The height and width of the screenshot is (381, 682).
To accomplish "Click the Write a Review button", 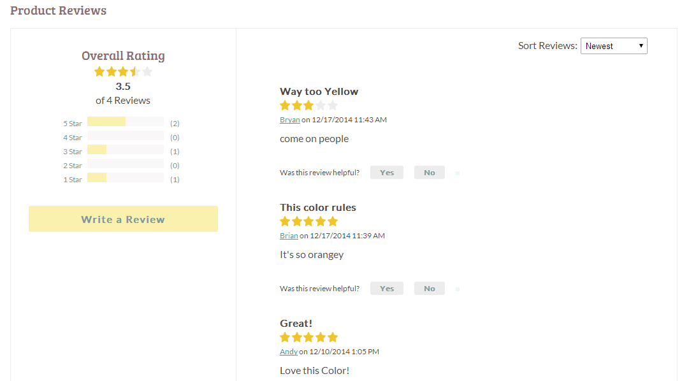I will [x=123, y=219].
